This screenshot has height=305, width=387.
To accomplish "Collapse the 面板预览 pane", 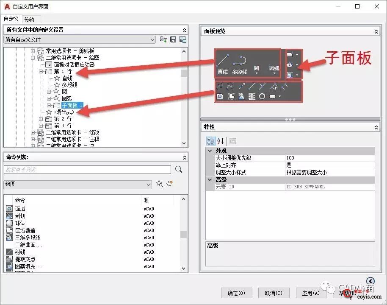I will (x=376, y=31).
